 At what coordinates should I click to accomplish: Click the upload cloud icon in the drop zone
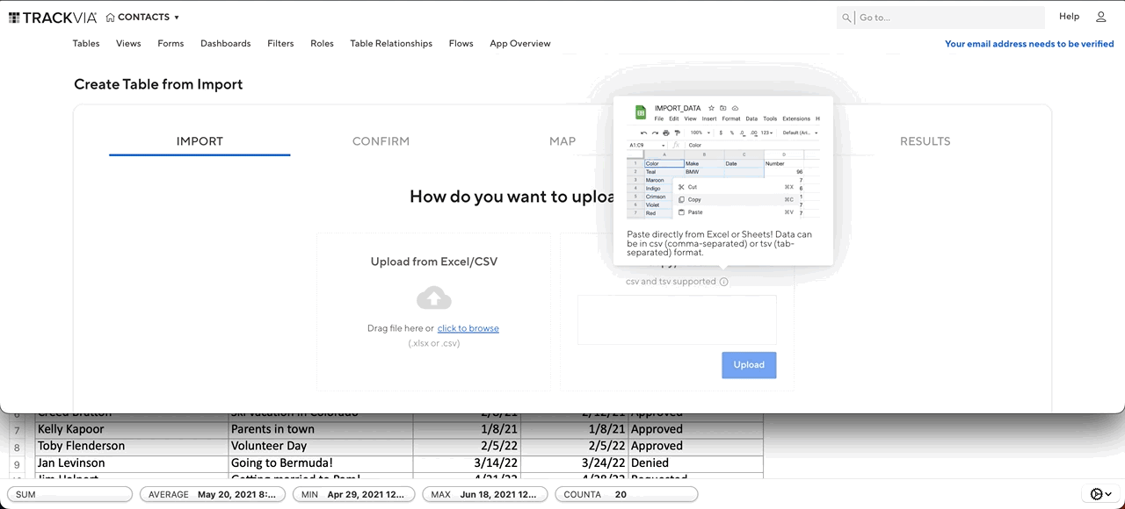(433, 298)
